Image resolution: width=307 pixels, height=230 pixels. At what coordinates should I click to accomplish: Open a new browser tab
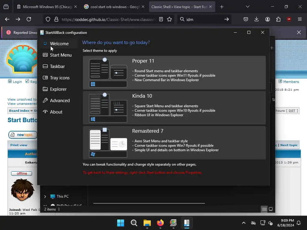(222, 7)
